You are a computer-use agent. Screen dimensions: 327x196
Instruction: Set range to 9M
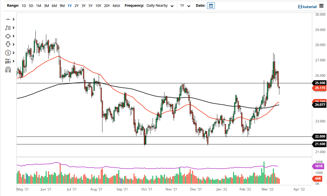(62, 6)
